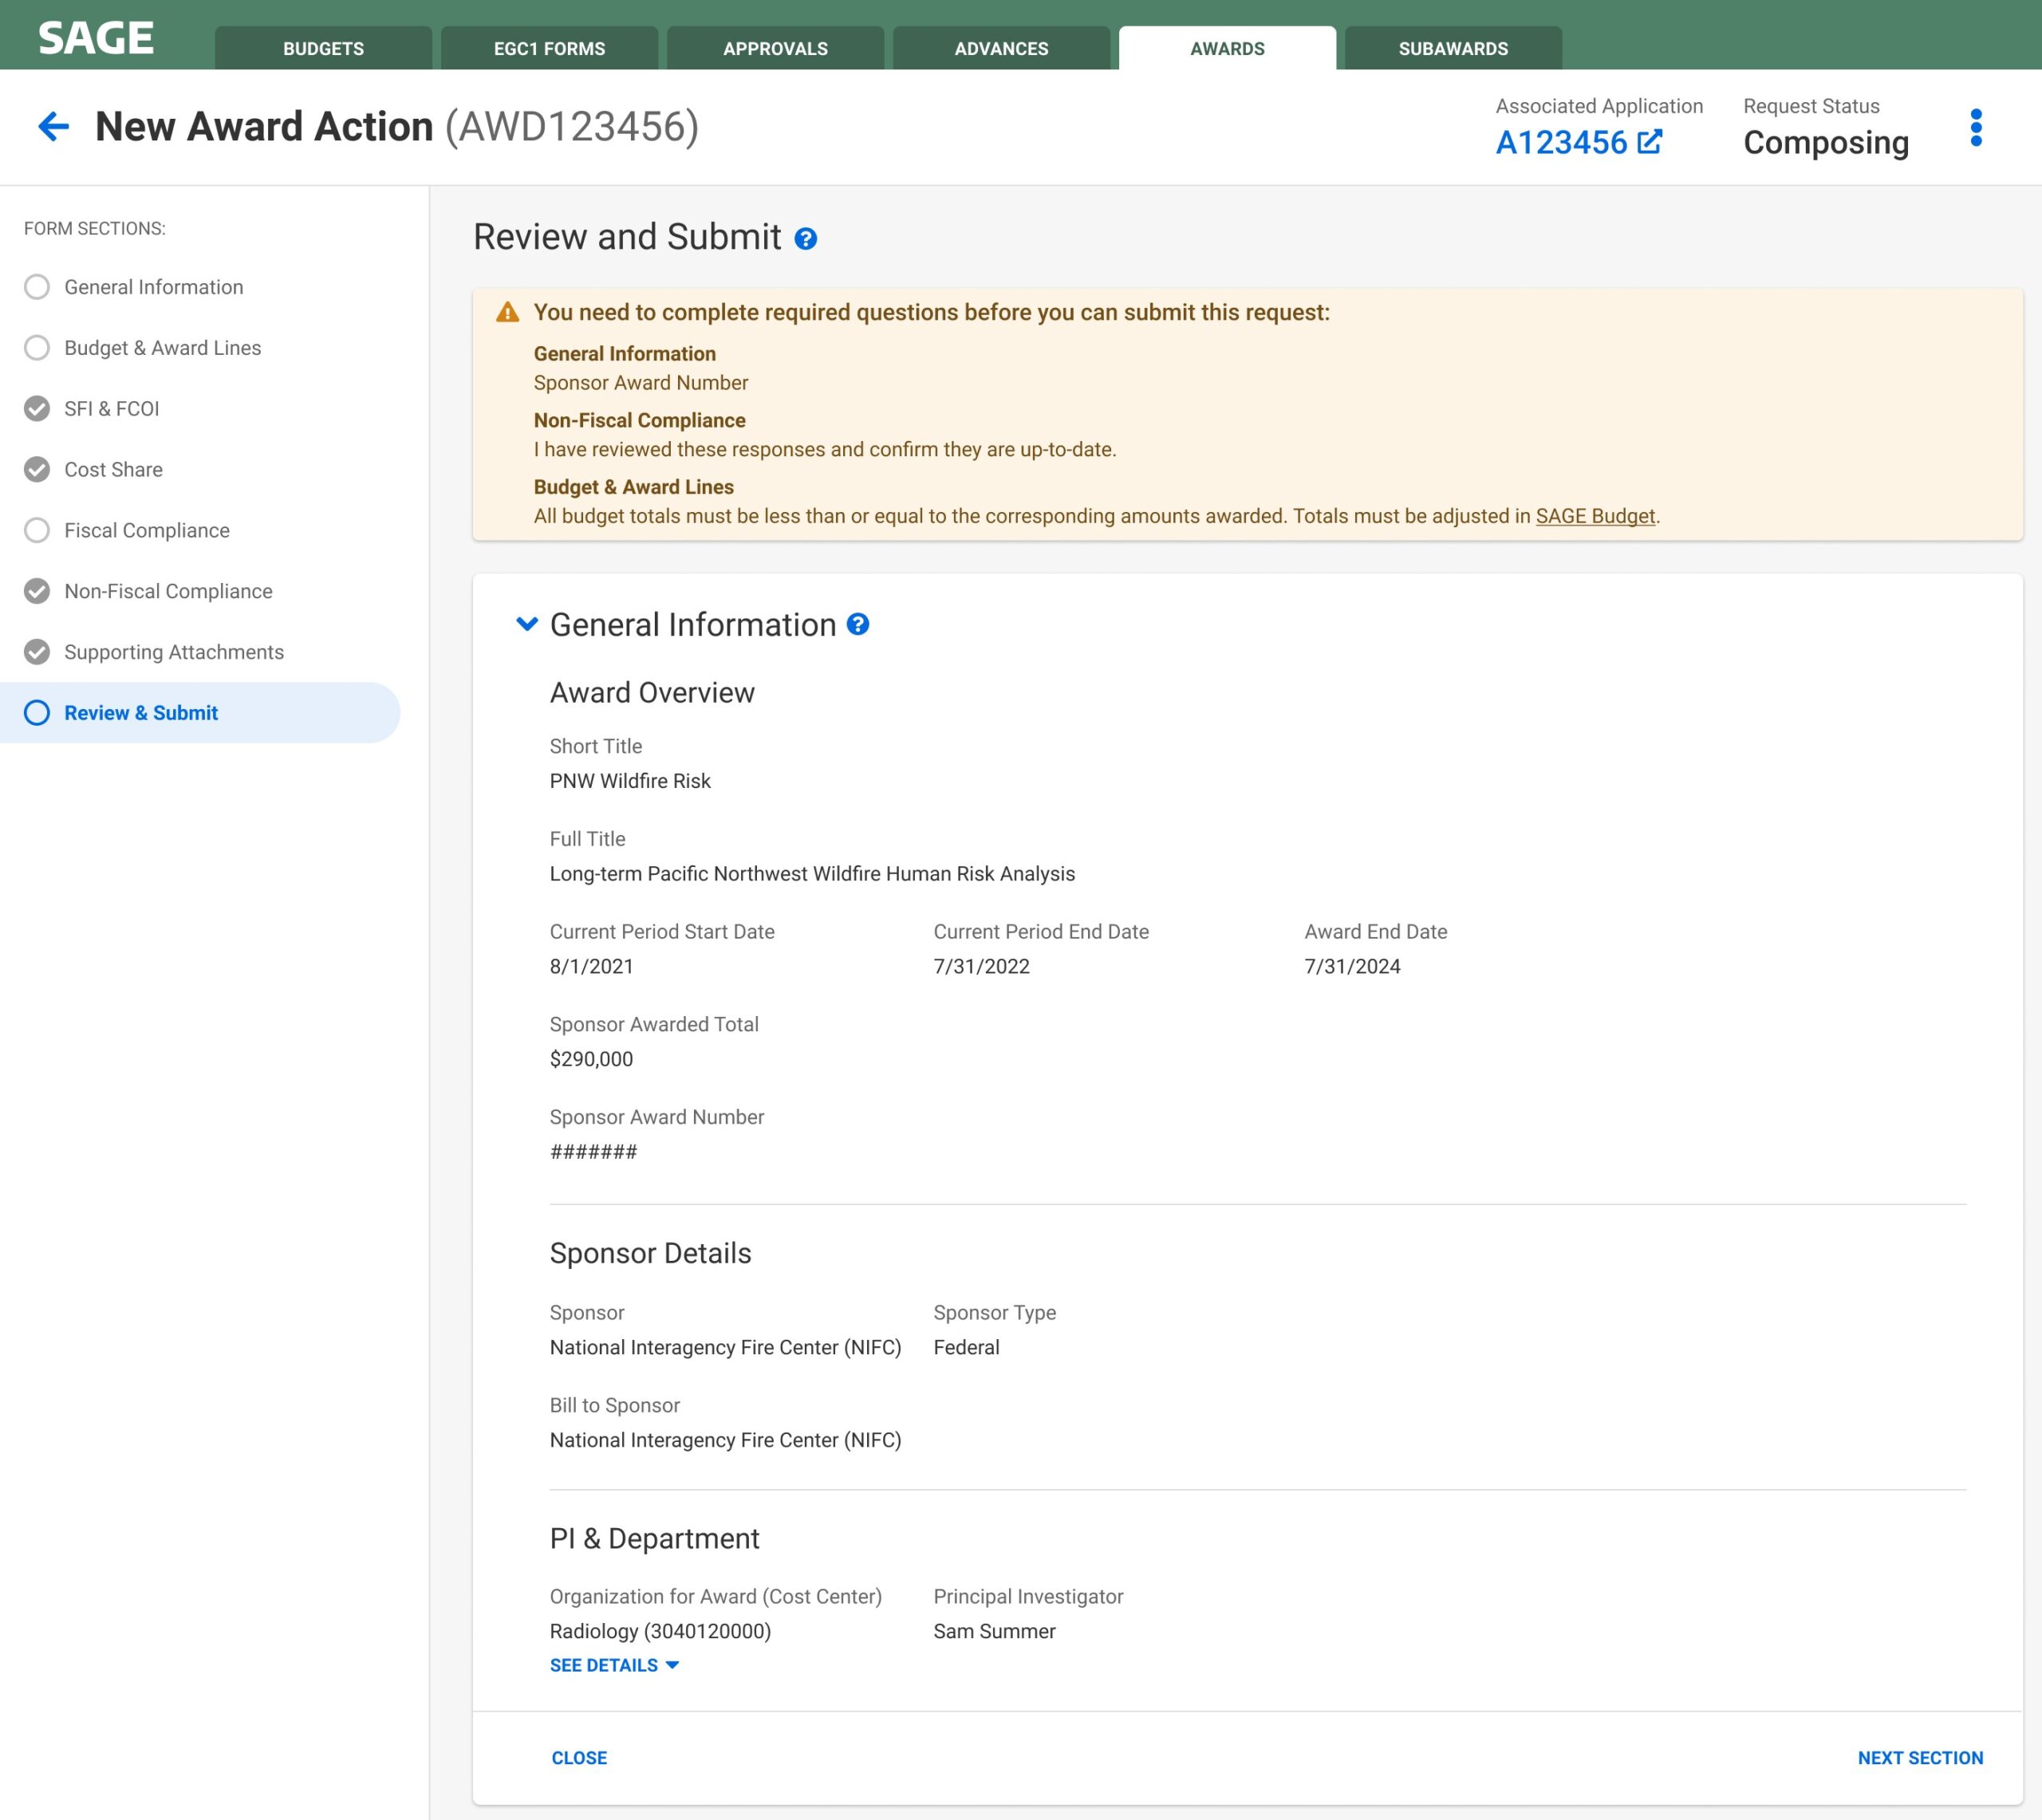Open the three-dot overflow menu
The width and height of the screenshot is (2042, 1820).
(x=1975, y=127)
